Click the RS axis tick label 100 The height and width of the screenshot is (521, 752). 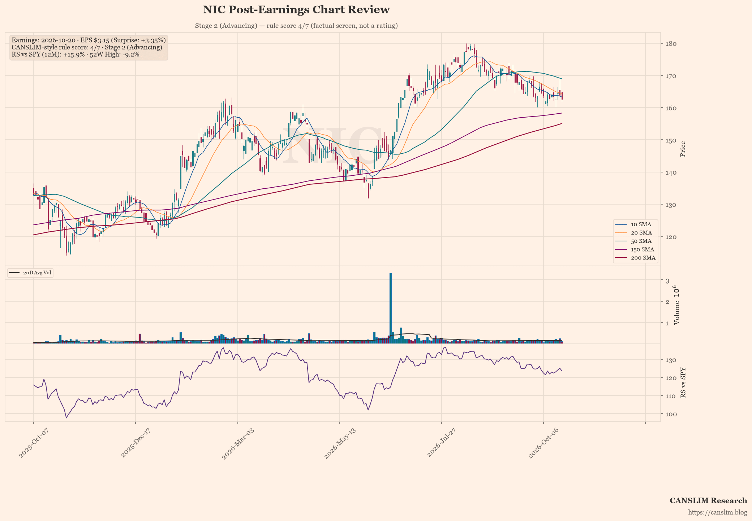point(671,414)
